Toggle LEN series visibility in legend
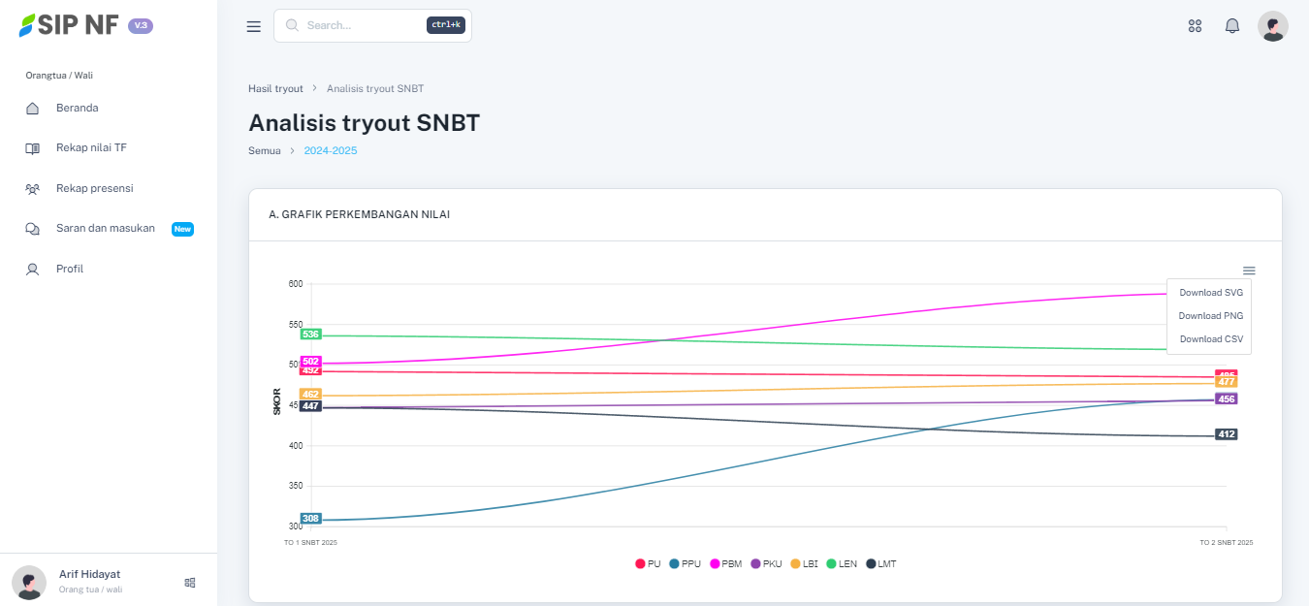Viewport: 1309px width, 606px height. (841, 564)
